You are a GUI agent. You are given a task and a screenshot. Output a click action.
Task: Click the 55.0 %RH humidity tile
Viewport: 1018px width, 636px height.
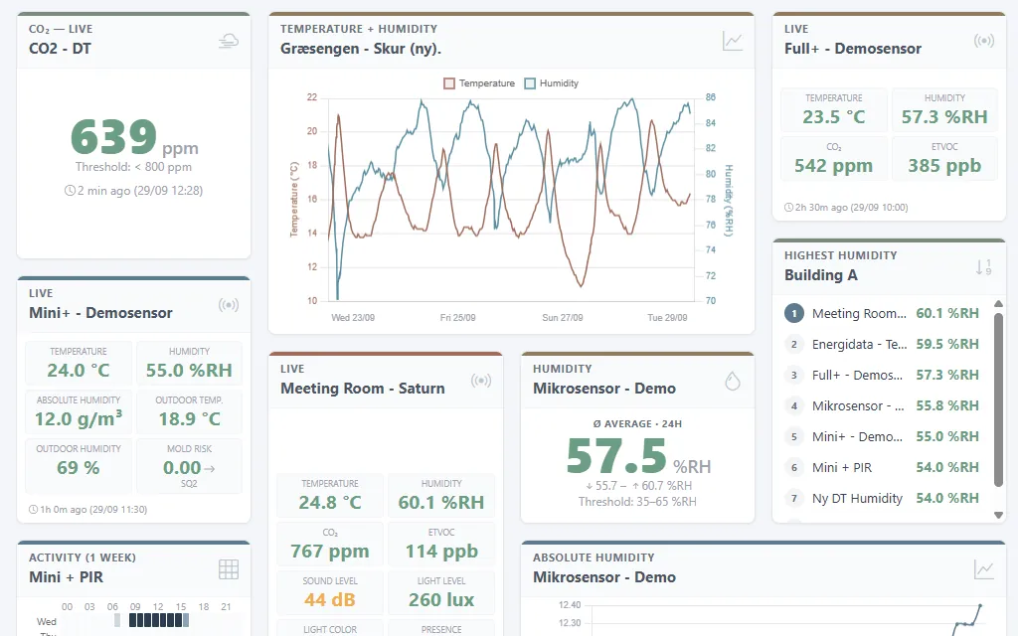(x=189, y=363)
